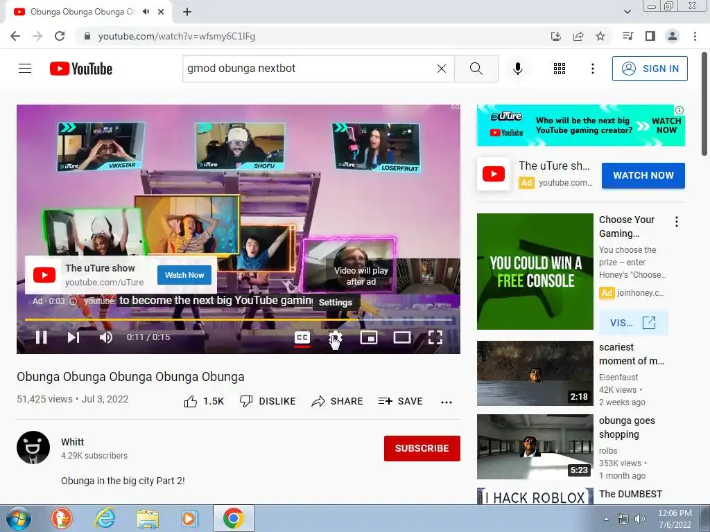
Task: Open Windows Start menu
Action: click(x=18, y=518)
